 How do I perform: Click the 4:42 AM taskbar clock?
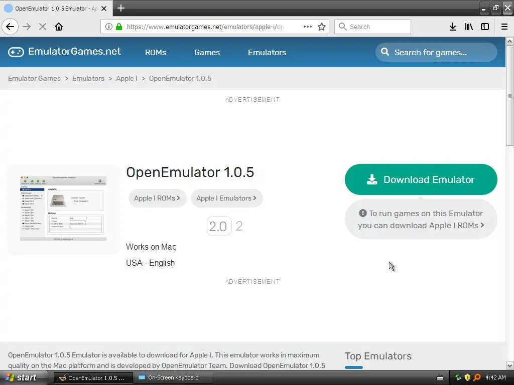pos(495,377)
